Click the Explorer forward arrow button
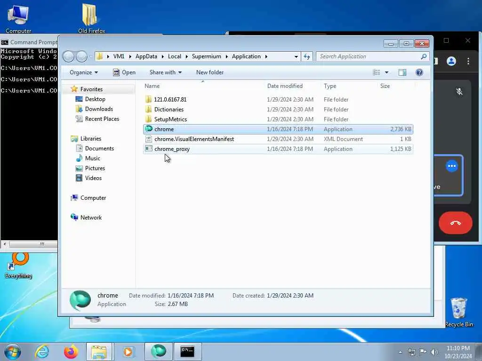 point(81,56)
